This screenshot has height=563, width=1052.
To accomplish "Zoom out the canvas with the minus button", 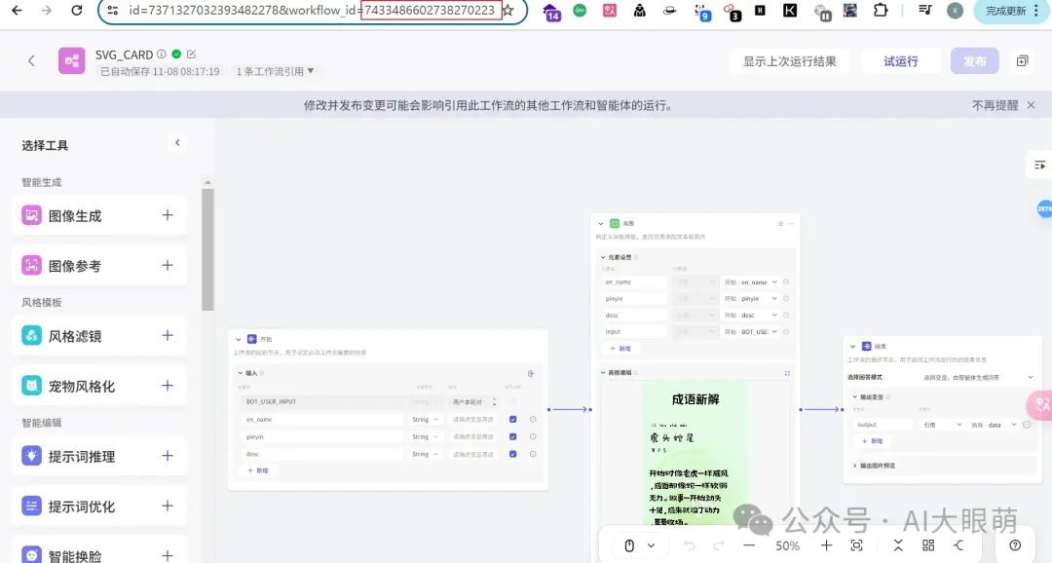I will [x=749, y=545].
